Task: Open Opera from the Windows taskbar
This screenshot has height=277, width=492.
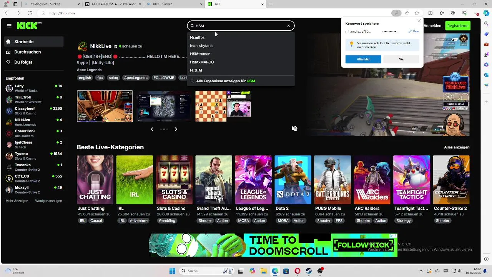Action: [297, 271]
